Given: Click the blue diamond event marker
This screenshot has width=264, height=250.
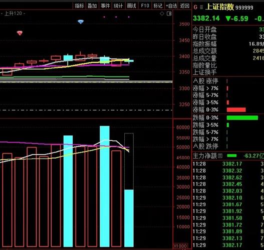Looking at the screenshot, I should [x=81, y=22].
